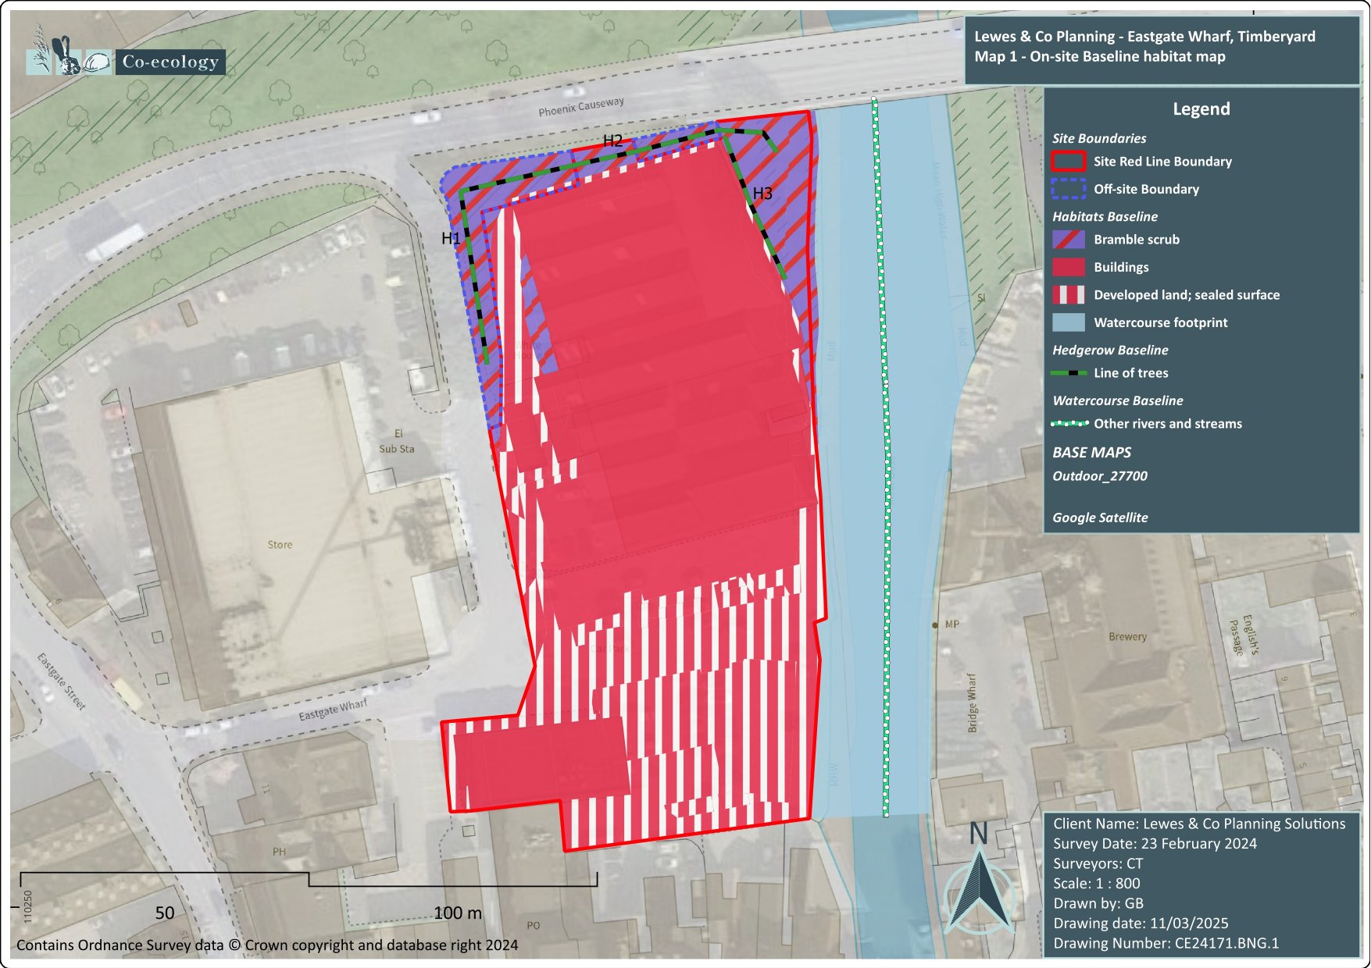Click the Google Satellite base map entry
The height and width of the screenshot is (968, 1371).
click(x=1100, y=518)
